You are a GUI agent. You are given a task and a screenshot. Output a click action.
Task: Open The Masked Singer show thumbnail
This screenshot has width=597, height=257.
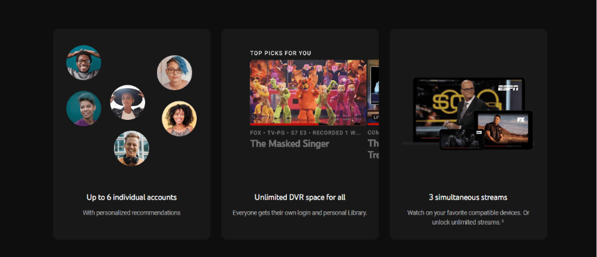point(308,92)
